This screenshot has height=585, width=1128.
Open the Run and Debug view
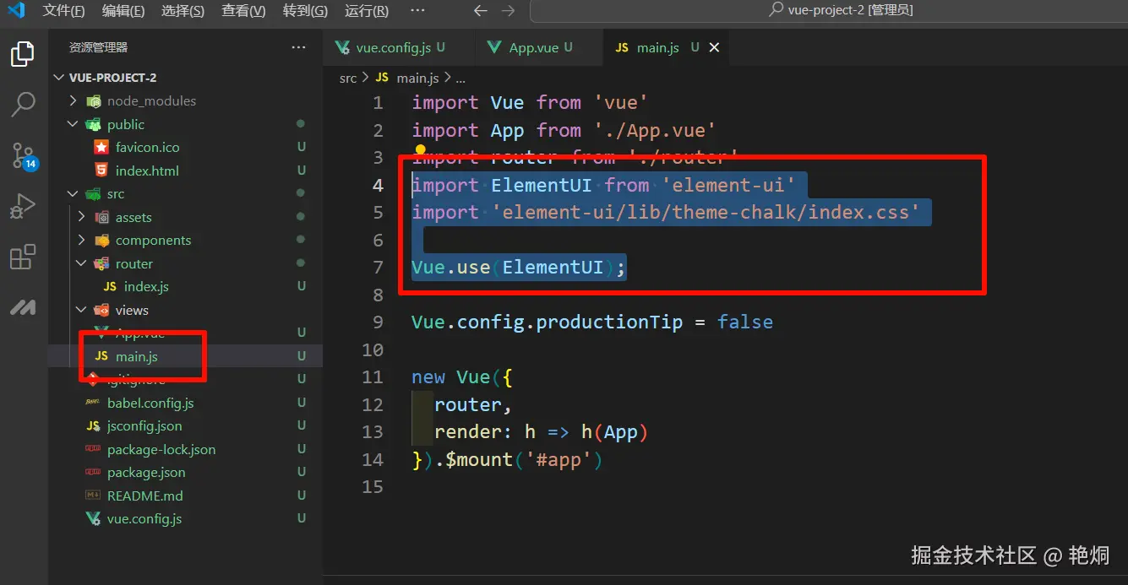click(x=23, y=206)
